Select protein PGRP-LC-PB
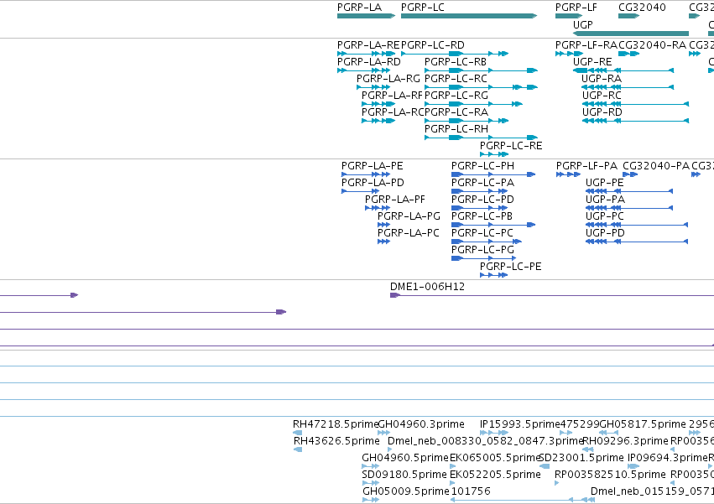The image size is (714, 504). click(482, 216)
